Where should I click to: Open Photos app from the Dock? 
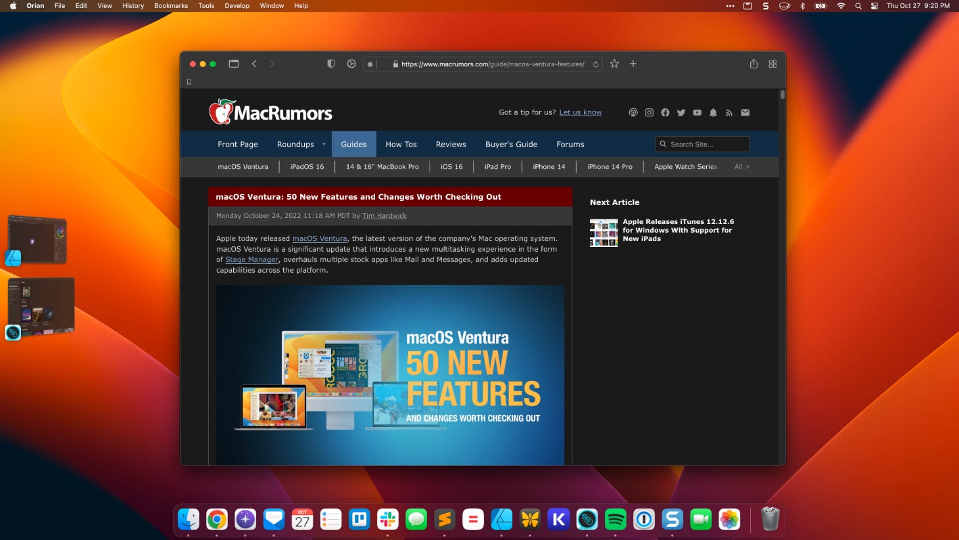[x=729, y=520]
